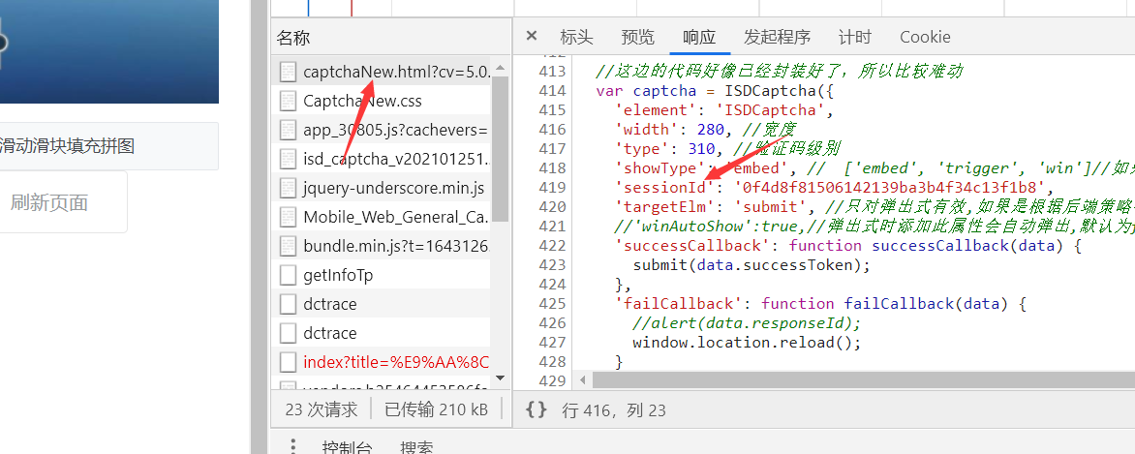Click the 滑动滑块填充拼图 slider bar
Image resolution: width=1135 pixels, height=454 pixels.
[x=108, y=145]
